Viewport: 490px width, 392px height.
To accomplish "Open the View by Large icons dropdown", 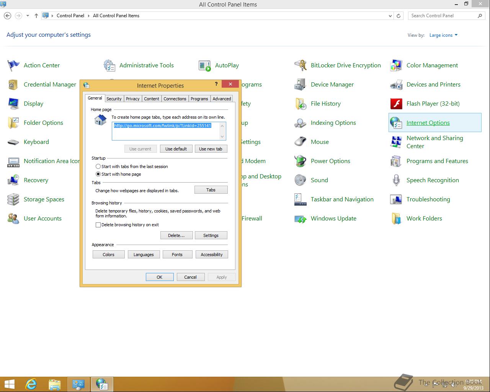I will [443, 35].
